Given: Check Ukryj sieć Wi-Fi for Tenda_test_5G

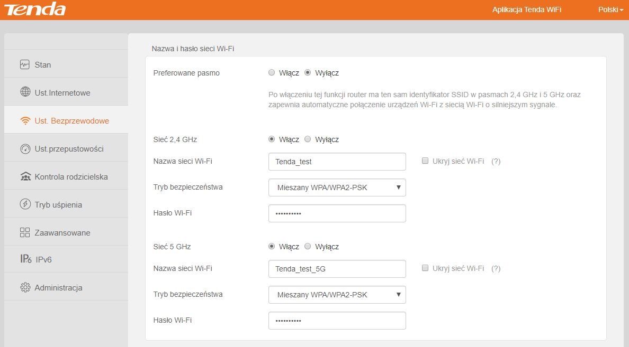Looking at the screenshot, I should click(x=425, y=268).
